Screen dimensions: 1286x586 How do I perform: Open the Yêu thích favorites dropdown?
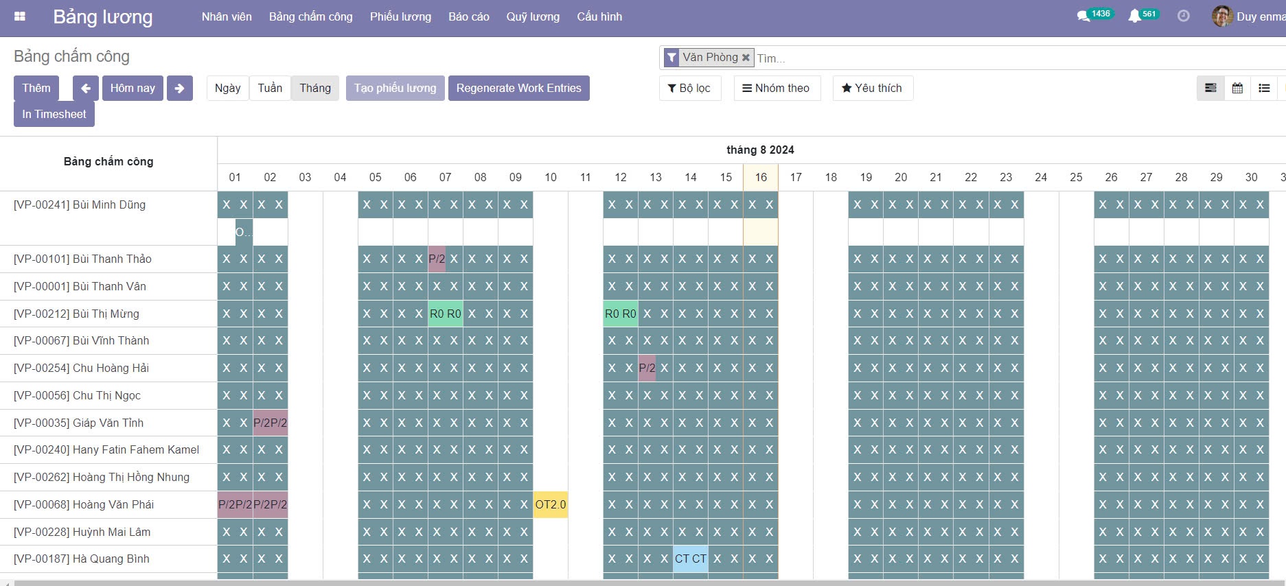[x=872, y=89]
